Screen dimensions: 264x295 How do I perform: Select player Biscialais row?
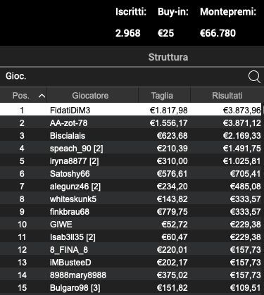coord(130,136)
